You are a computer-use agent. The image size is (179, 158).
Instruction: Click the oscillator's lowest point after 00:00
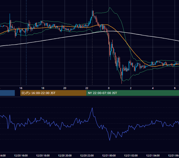(110, 140)
